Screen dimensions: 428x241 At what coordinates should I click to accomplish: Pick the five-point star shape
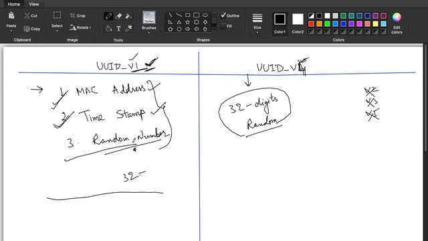(188, 22)
